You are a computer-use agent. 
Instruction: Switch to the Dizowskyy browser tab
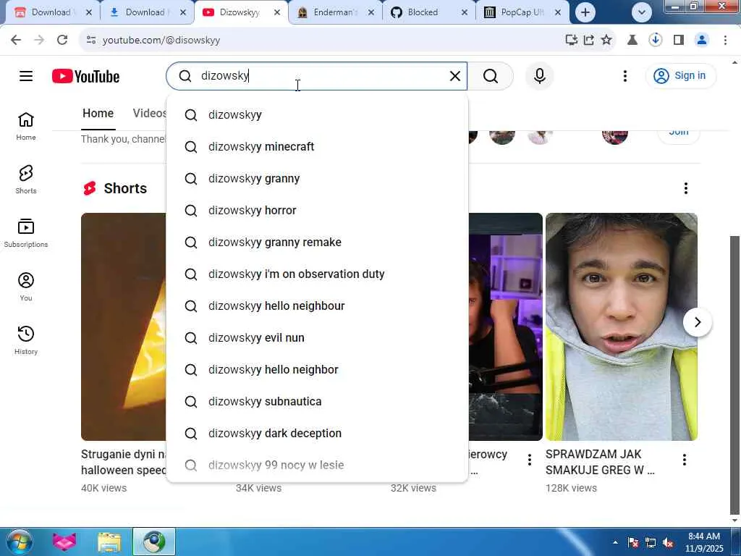240,12
